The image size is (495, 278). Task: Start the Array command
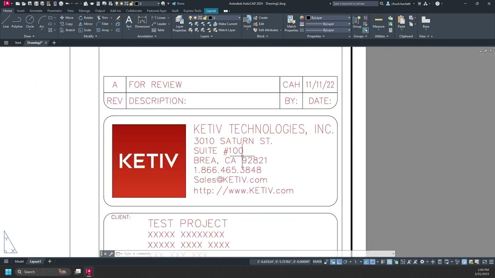[x=103, y=30]
